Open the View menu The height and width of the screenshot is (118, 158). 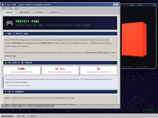[x=10, y=8]
